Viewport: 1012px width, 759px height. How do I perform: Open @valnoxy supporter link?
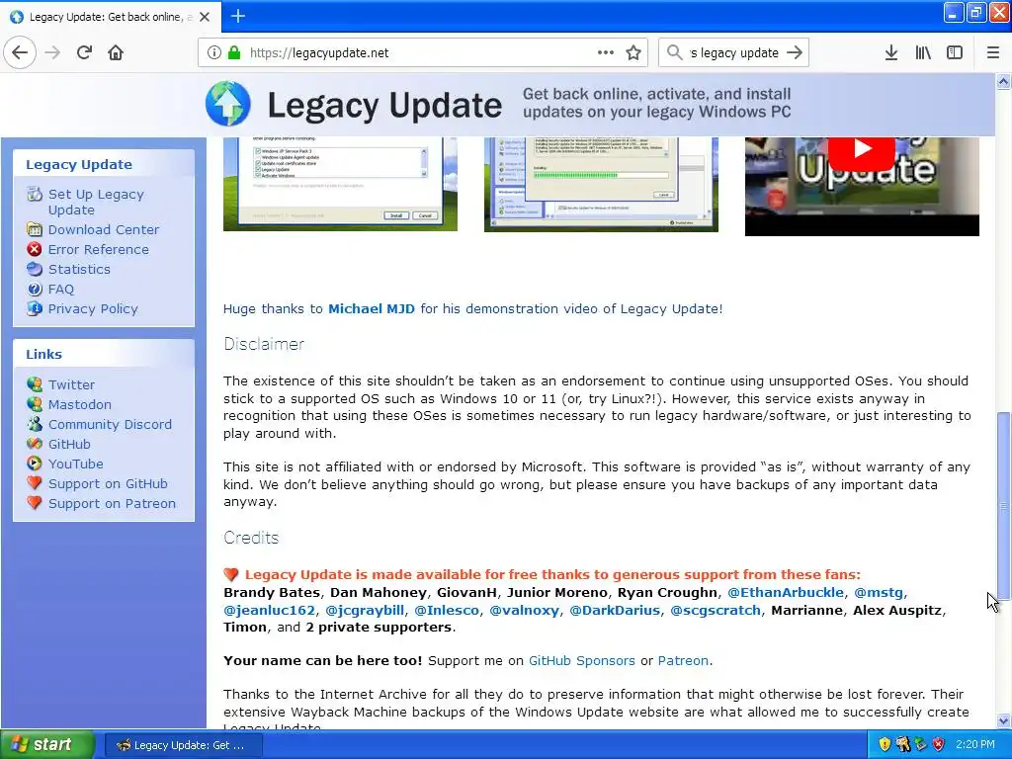(x=524, y=610)
